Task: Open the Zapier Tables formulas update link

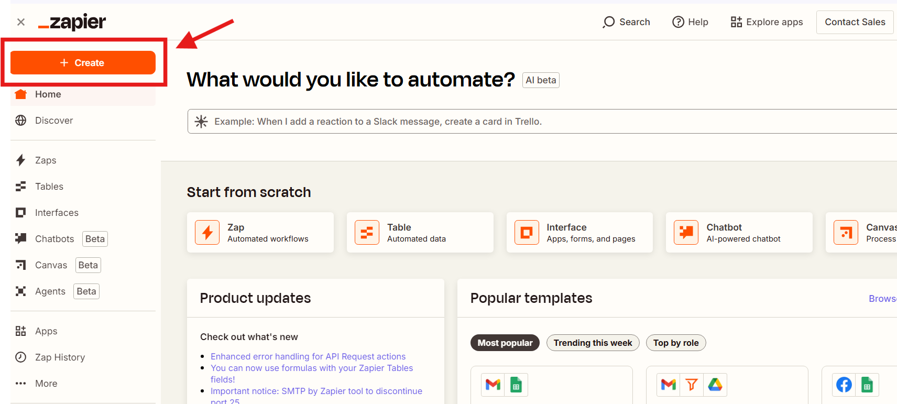Action: pos(312,374)
